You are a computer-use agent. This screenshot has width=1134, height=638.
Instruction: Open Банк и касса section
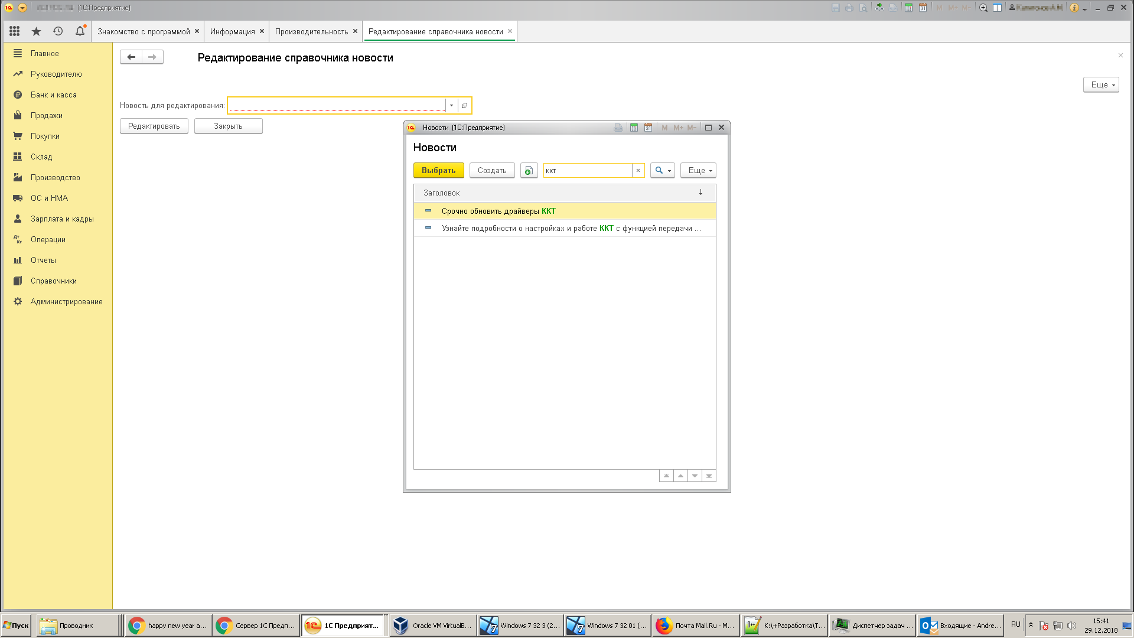point(53,95)
